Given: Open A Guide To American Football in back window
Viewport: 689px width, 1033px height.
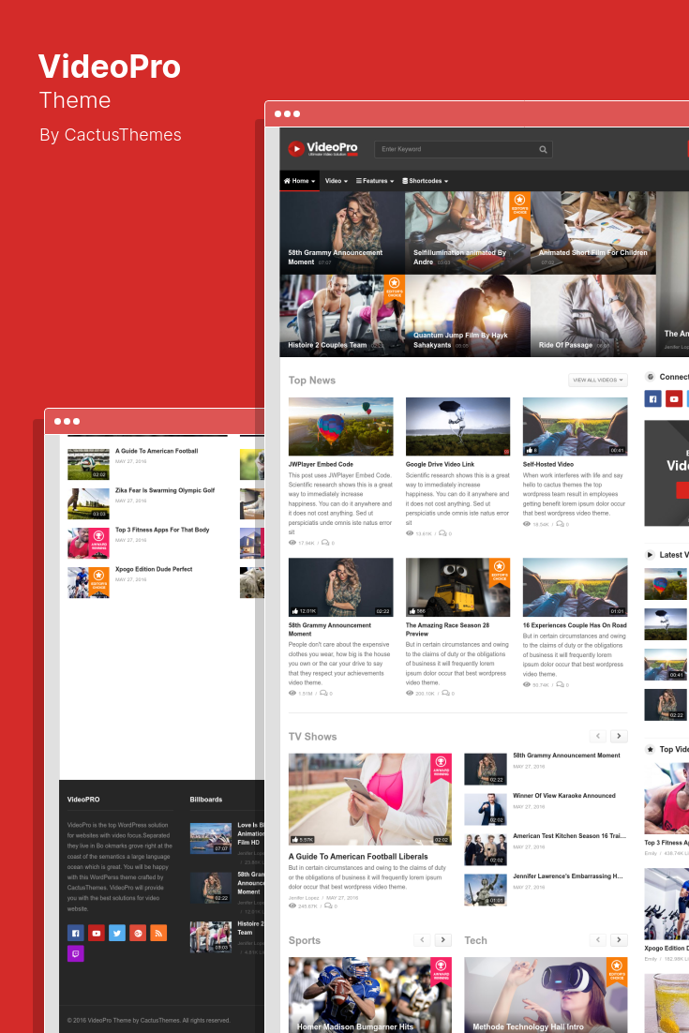Looking at the screenshot, I should (x=157, y=451).
